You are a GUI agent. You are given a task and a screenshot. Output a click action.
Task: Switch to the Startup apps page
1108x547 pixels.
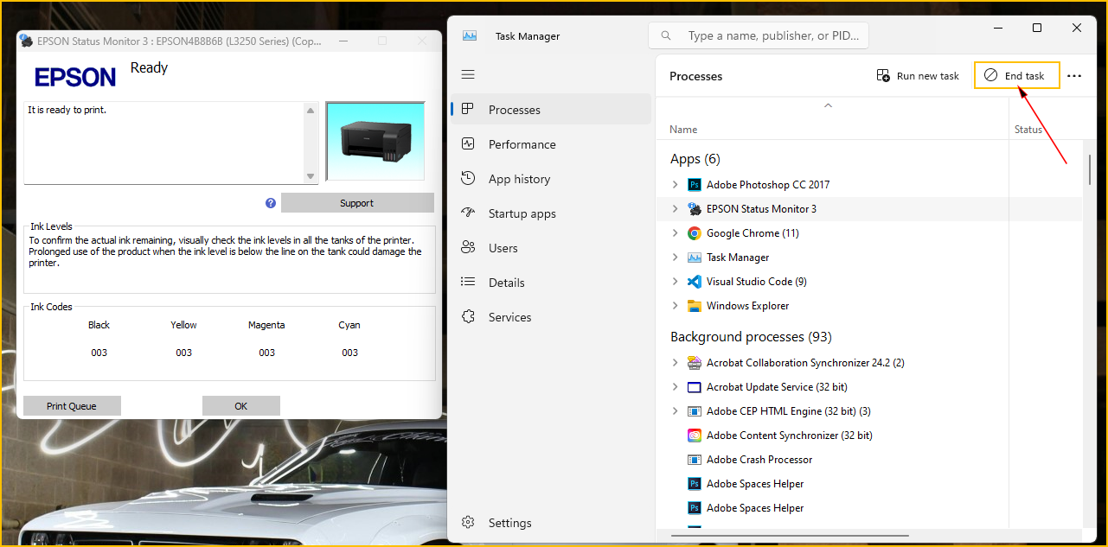click(x=522, y=213)
